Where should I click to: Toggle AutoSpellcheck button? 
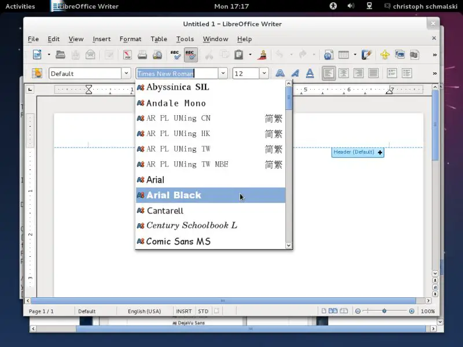[x=191, y=54]
